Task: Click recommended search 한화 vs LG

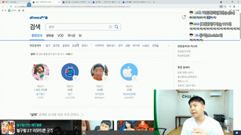Action: click(x=183, y=81)
